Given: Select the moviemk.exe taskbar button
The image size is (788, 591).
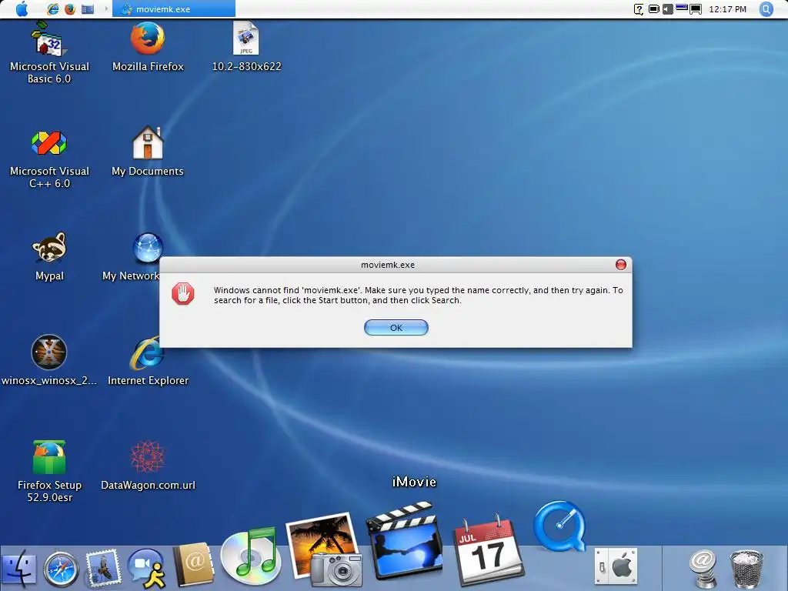Looking at the screenshot, I should click(174, 9).
